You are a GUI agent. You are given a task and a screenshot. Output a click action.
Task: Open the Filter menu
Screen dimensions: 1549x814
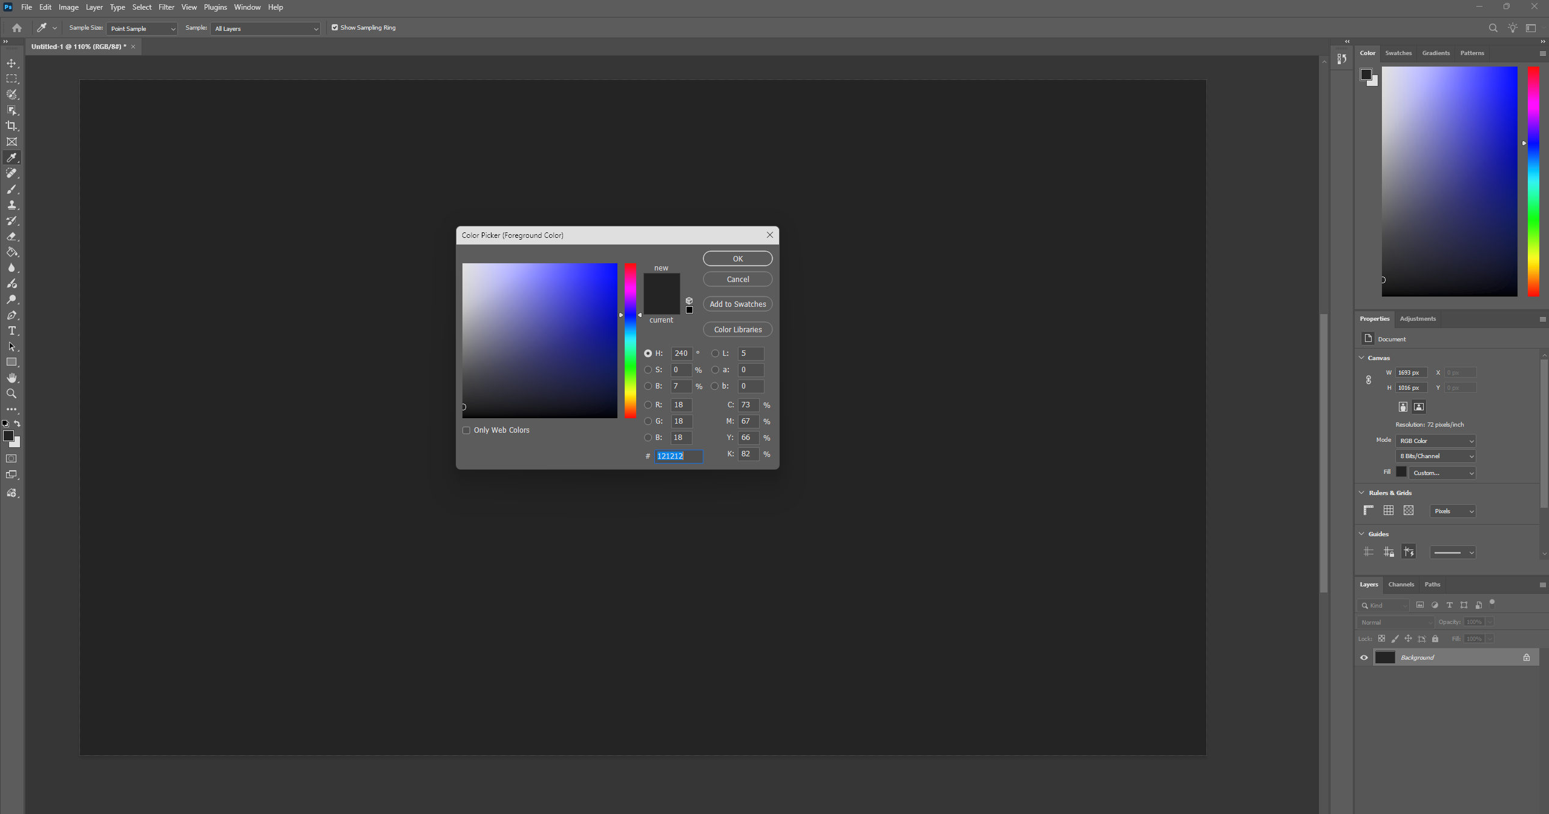pyautogui.click(x=166, y=7)
